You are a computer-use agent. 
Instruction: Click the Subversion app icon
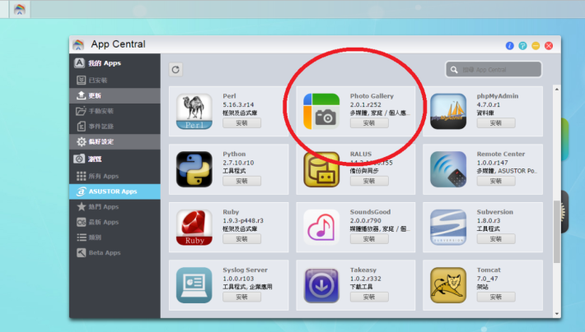pyautogui.click(x=448, y=228)
